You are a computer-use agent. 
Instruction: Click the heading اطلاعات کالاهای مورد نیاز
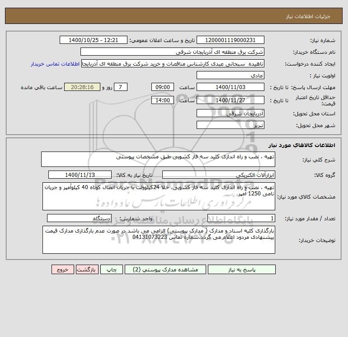(x=302, y=145)
